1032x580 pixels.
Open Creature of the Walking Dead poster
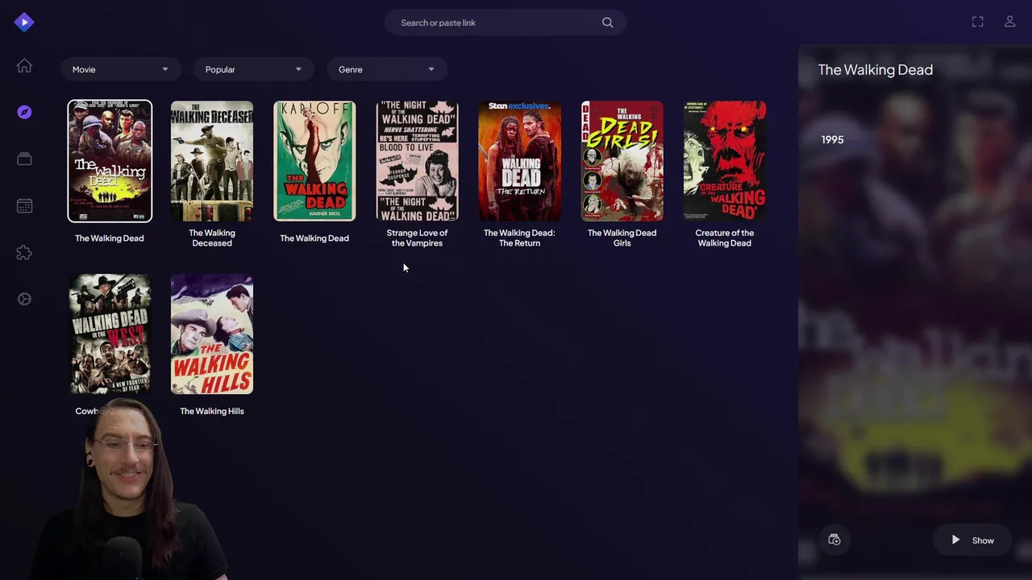(724, 161)
